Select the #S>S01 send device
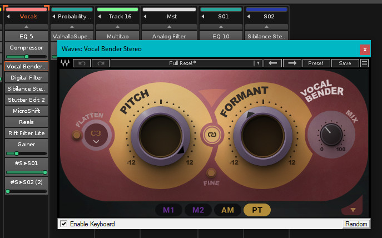This screenshot has height=238, width=382. (x=26, y=163)
